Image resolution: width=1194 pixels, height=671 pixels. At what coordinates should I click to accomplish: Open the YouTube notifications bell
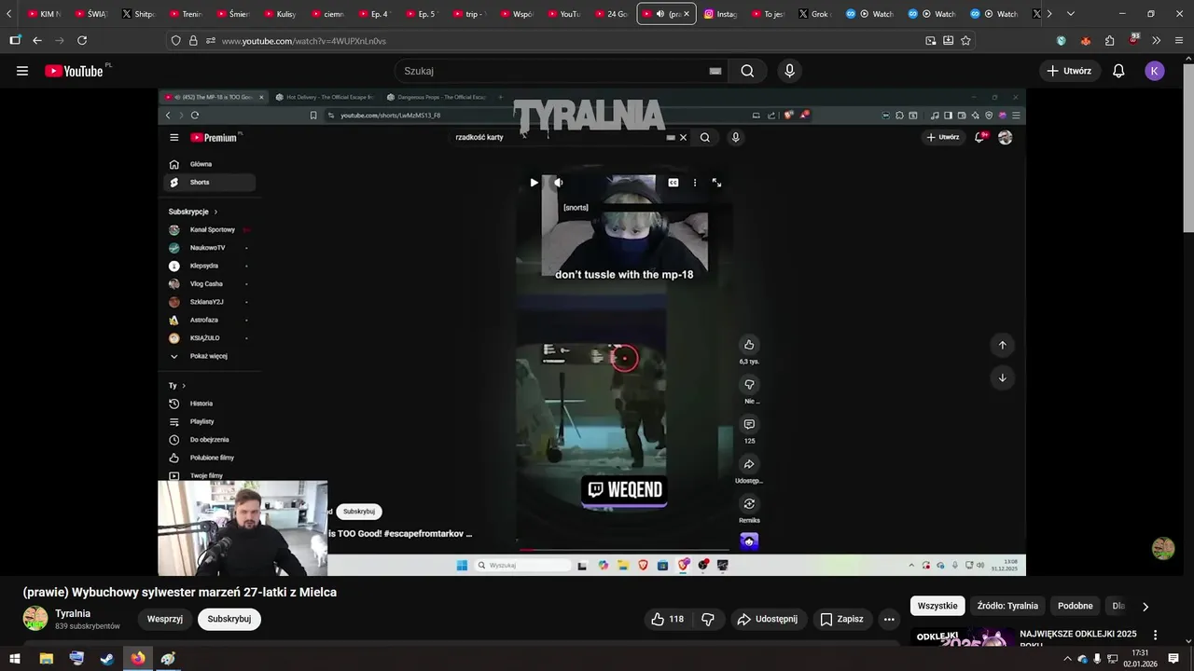pyautogui.click(x=1118, y=71)
